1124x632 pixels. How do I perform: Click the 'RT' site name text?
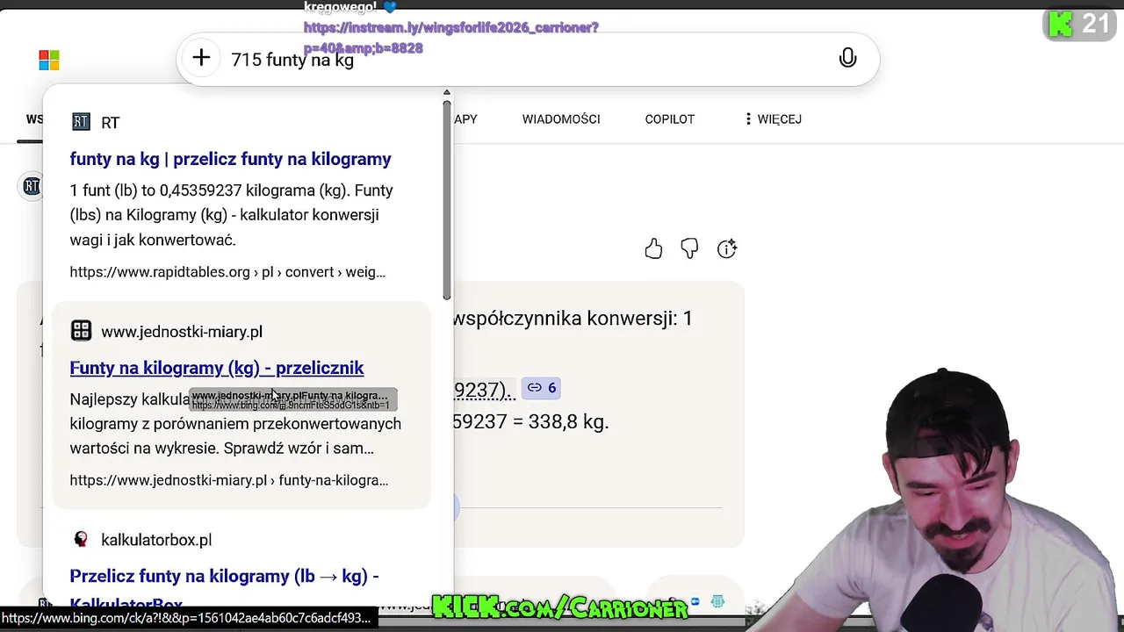(110, 123)
